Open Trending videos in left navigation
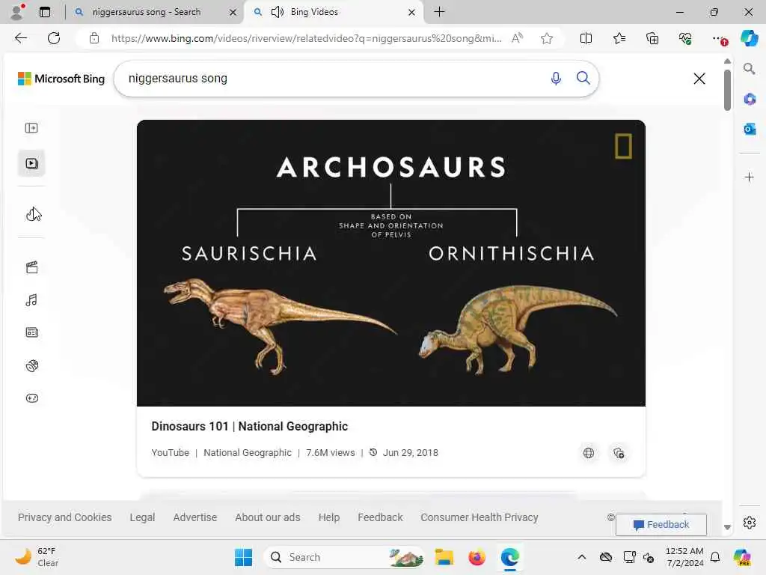766x575 pixels. point(31,213)
